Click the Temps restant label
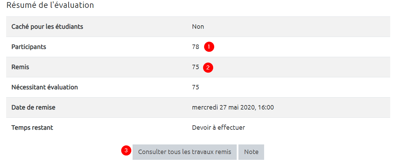 click(x=32, y=128)
